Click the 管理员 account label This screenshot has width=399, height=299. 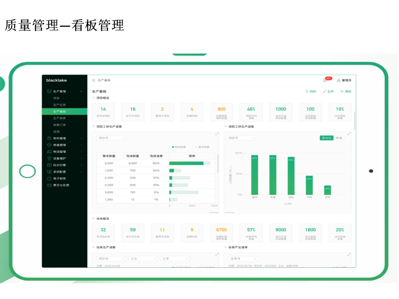347,80
